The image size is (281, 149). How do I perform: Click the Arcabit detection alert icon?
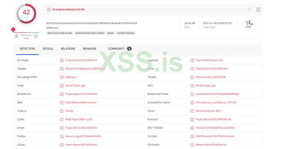[x=192, y=77]
